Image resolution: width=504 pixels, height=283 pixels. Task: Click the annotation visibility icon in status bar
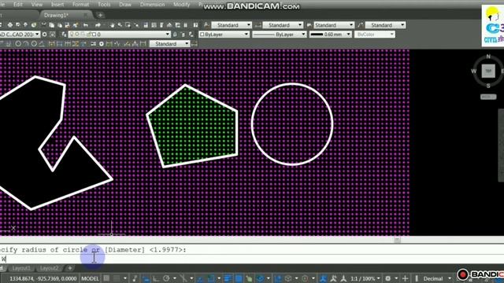(323, 278)
